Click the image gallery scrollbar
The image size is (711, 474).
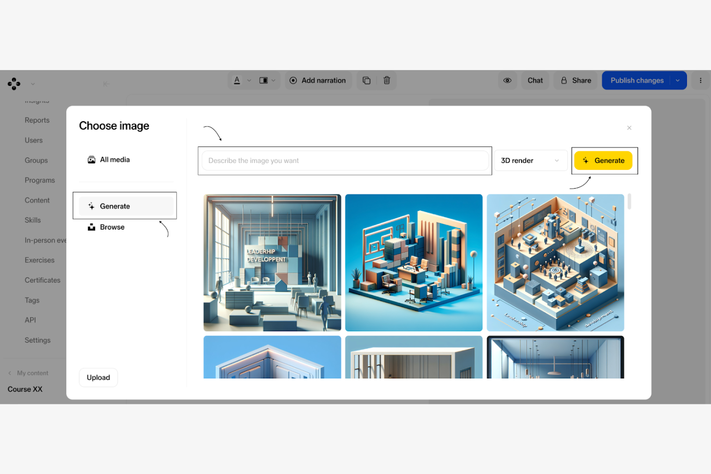click(629, 202)
